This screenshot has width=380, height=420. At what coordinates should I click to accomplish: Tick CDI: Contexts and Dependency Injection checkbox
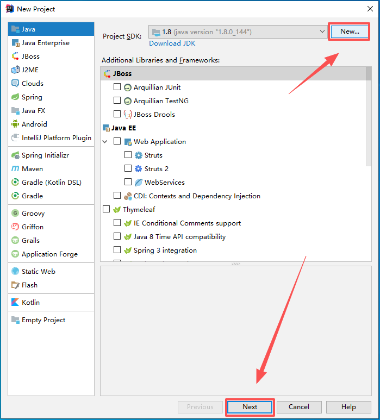click(117, 195)
